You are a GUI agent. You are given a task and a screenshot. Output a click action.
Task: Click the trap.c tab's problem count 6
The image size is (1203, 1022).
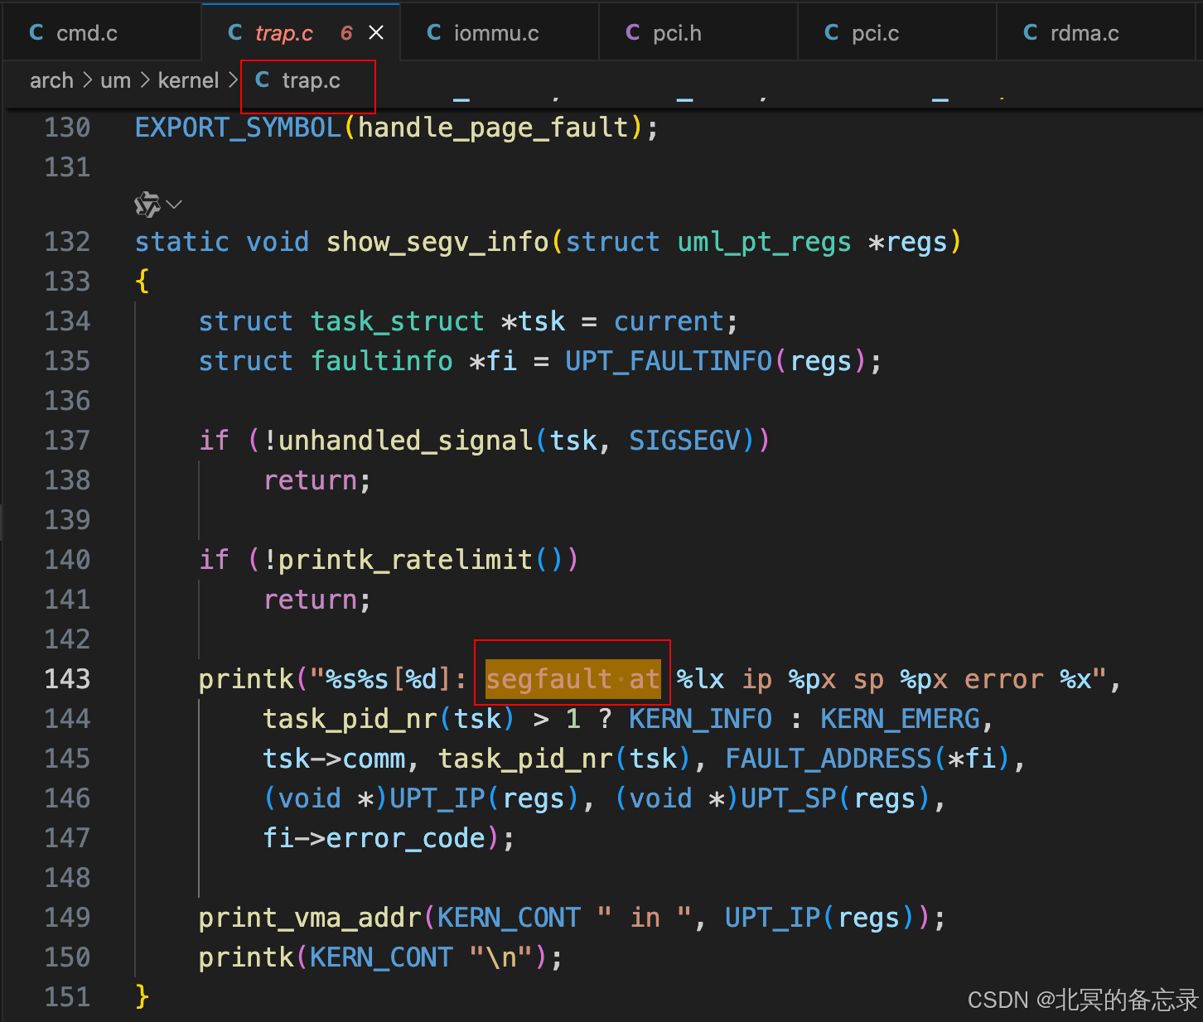(346, 33)
